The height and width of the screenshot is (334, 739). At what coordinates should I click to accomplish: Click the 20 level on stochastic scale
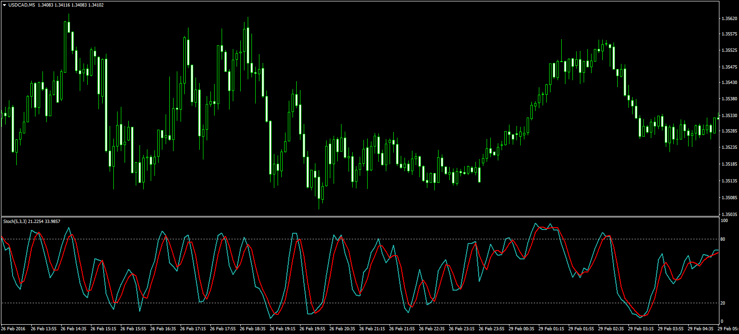[x=723, y=303]
